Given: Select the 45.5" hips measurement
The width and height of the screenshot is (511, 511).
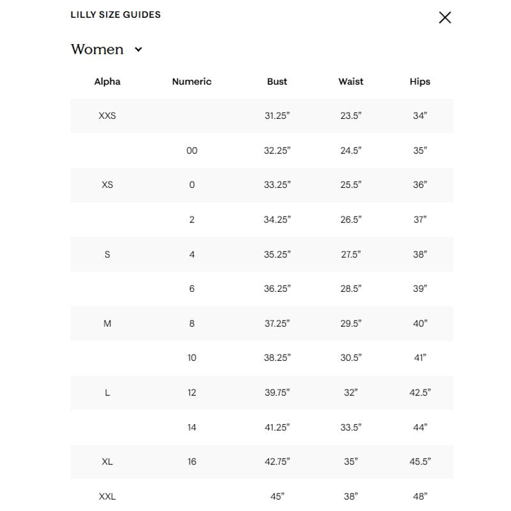Looking at the screenshot, I should [x=420, y=462].
